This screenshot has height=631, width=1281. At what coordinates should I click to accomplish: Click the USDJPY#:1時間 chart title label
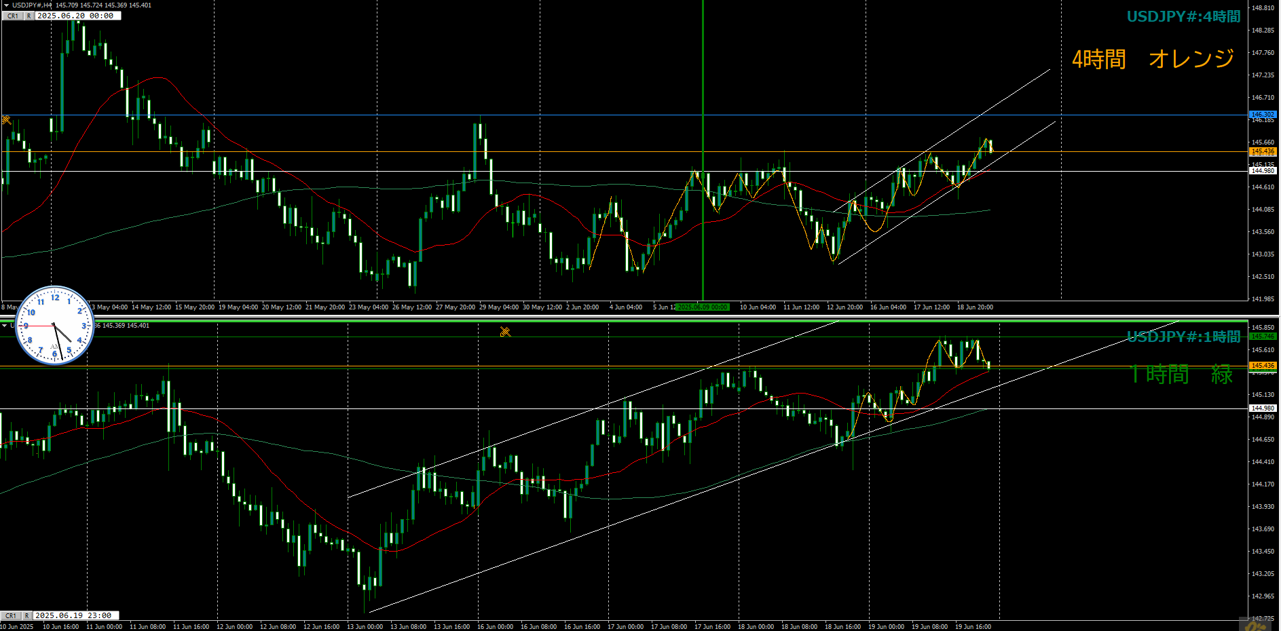(x=1183, y=337)
